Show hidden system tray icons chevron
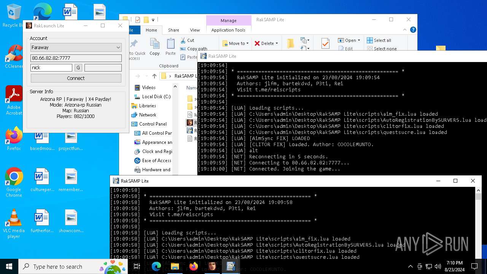Viewport: 487px width, 274px height. tap(410, 266)
